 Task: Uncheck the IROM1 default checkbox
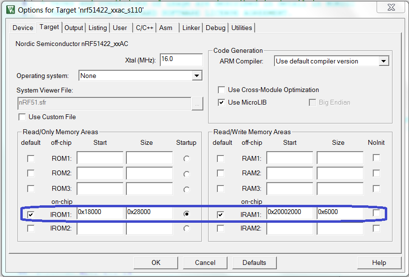tap(31, 215)
